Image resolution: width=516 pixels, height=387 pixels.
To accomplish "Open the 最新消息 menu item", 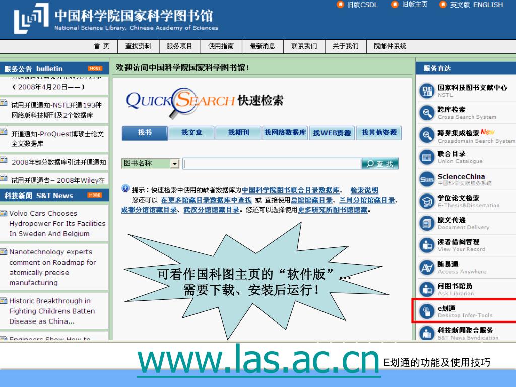I will pos(263,46).
